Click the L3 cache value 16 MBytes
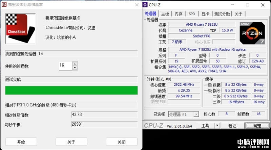The image size is (271, 150). (x=236, y=102)
